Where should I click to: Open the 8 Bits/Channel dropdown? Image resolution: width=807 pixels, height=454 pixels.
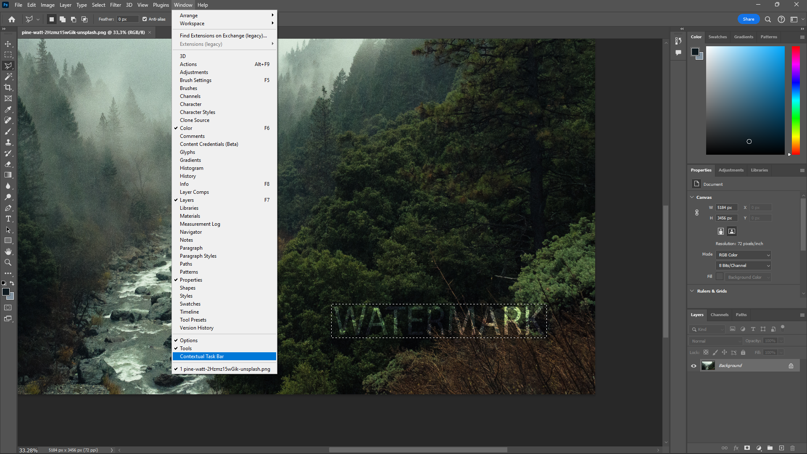[x=743, y=265]
